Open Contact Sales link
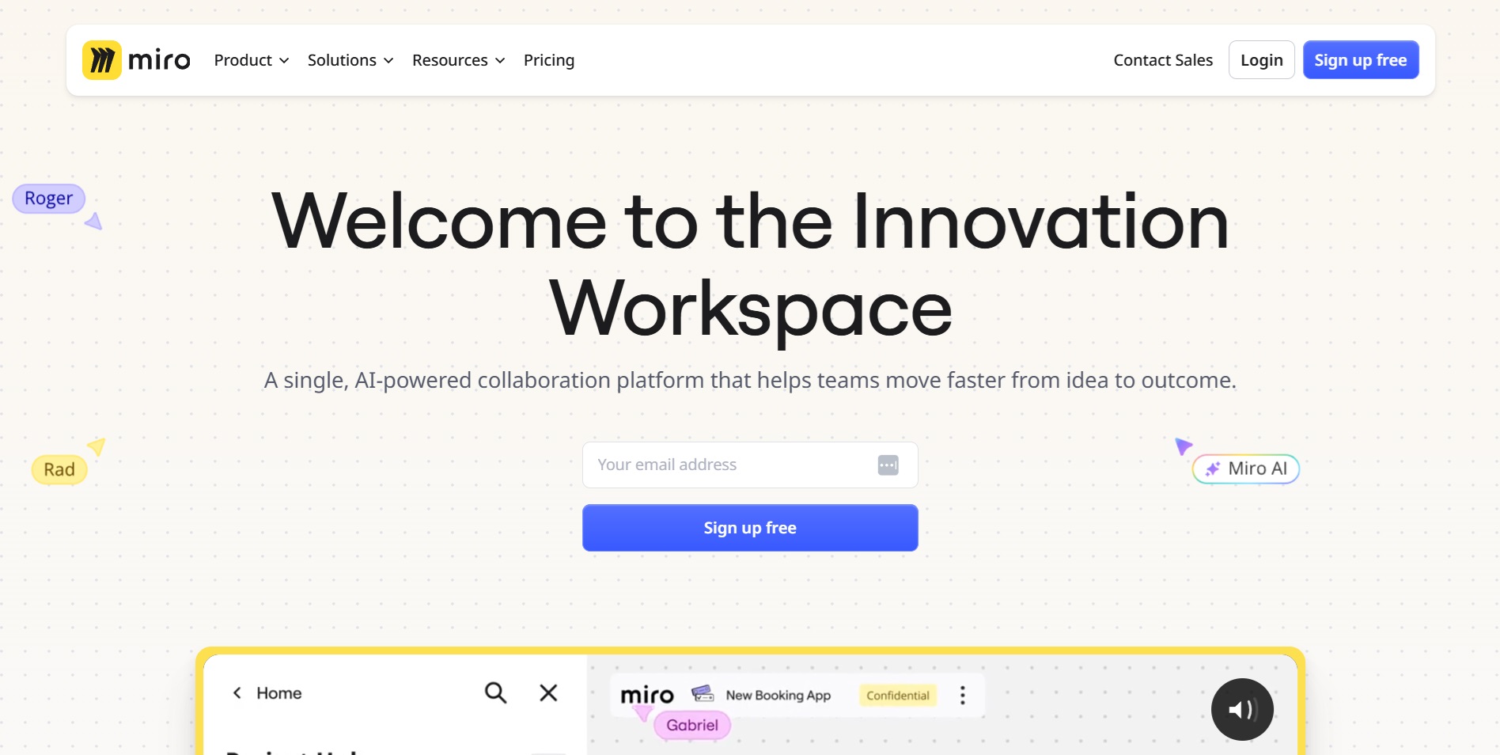 pos(1163,60)
